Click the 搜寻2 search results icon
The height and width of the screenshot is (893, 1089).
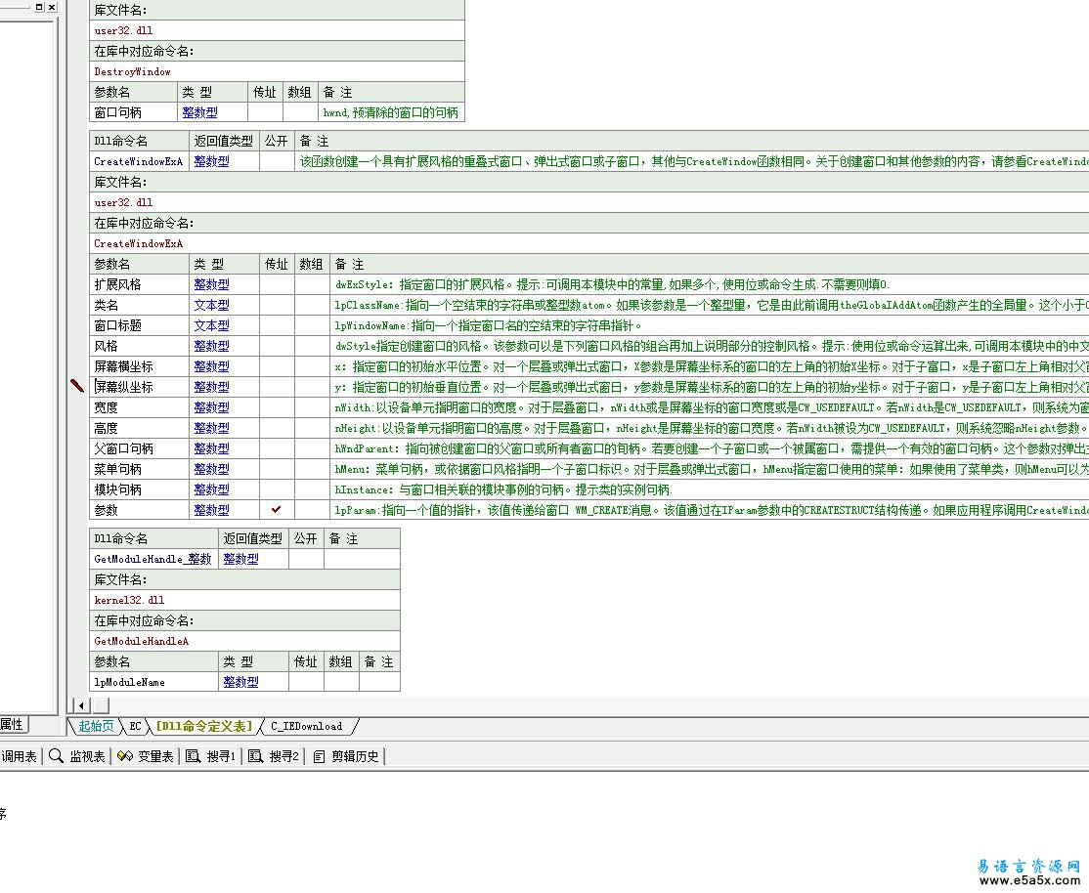pos(255,756)
